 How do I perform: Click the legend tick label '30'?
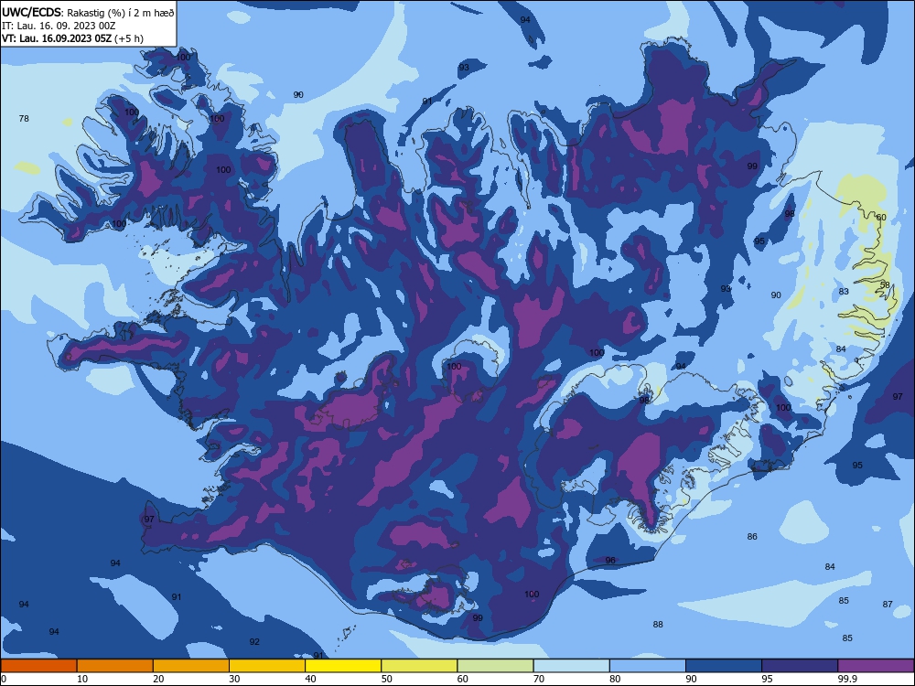(234, 679)
